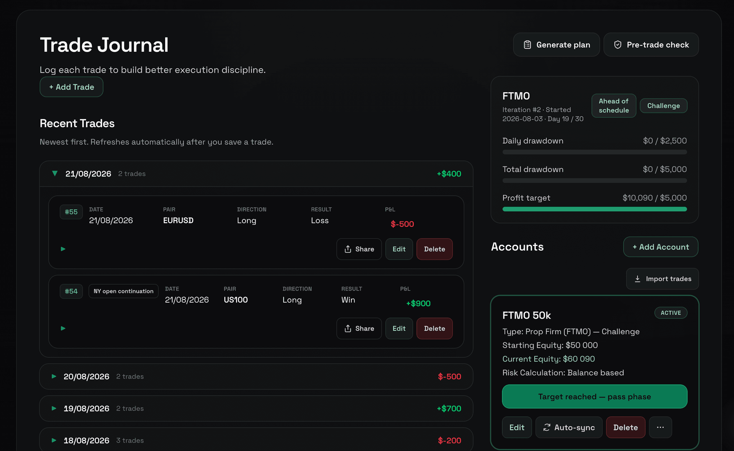Click the NY open continuation tag
This screenshot has width=734, height=451.
pyautogui.click(x=123, y=291)
